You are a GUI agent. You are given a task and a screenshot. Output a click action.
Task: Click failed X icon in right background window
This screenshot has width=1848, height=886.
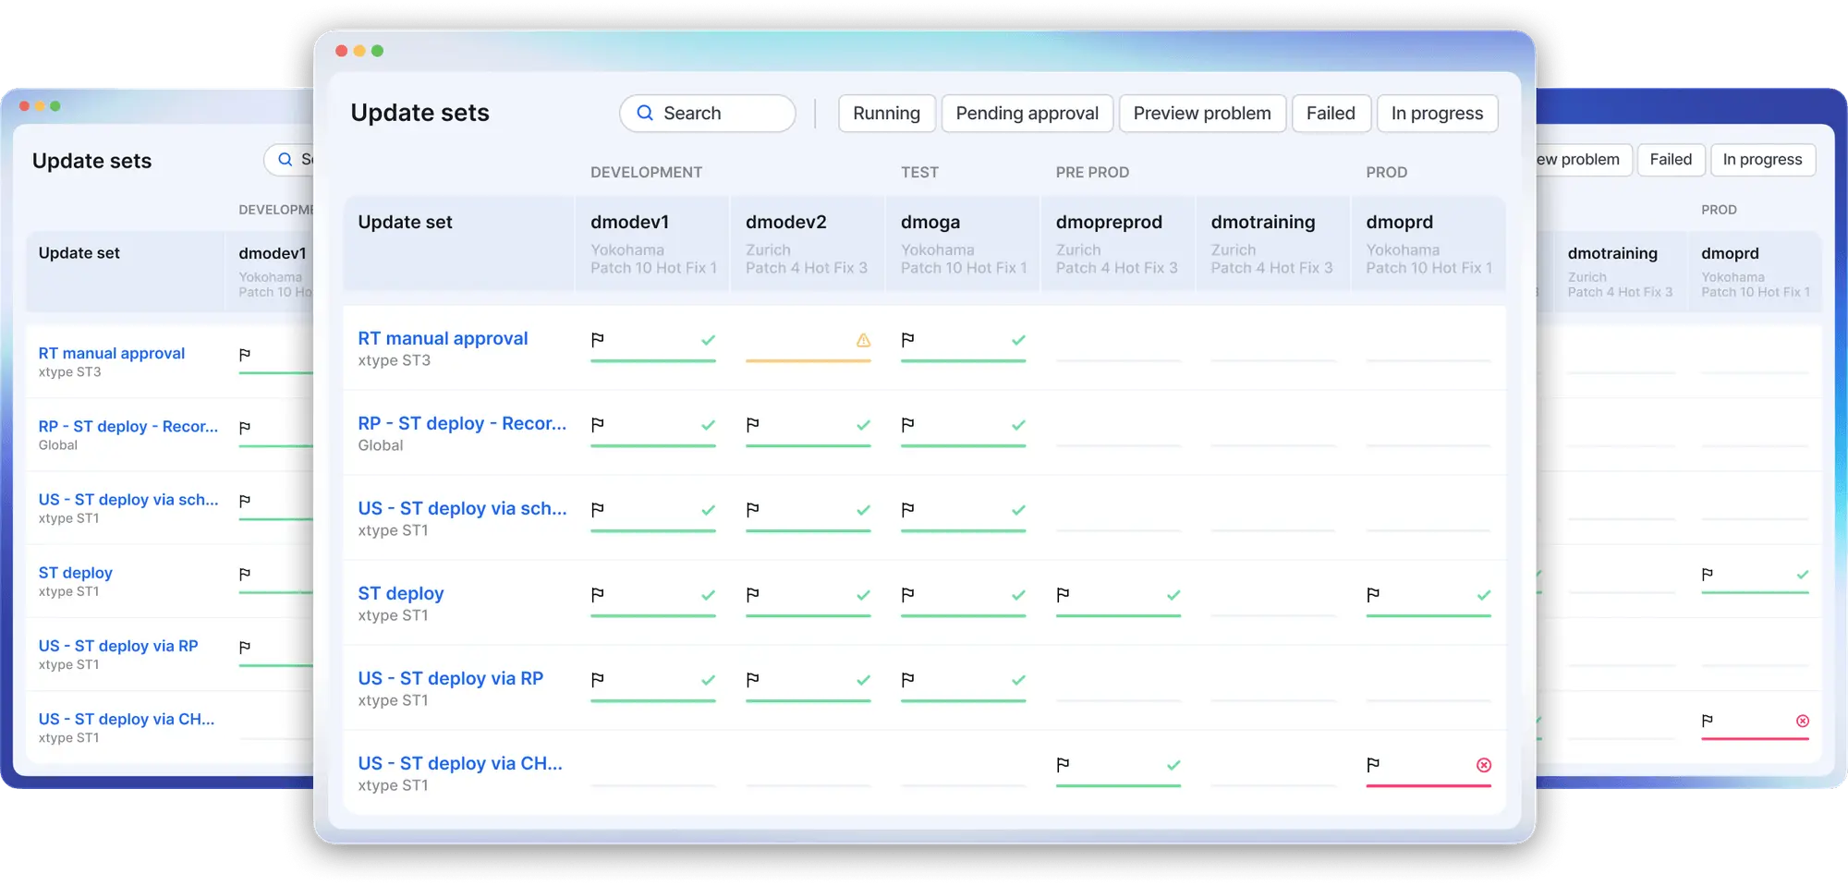tap(1803, 721)
